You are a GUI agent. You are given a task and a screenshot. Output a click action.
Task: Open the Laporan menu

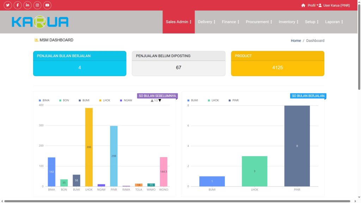(334, 22)
